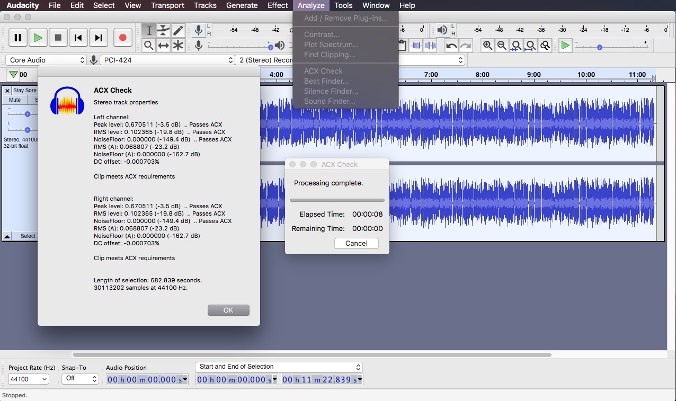
Task: Zoom Out on the waveform
Action: (x=502, y=46)
